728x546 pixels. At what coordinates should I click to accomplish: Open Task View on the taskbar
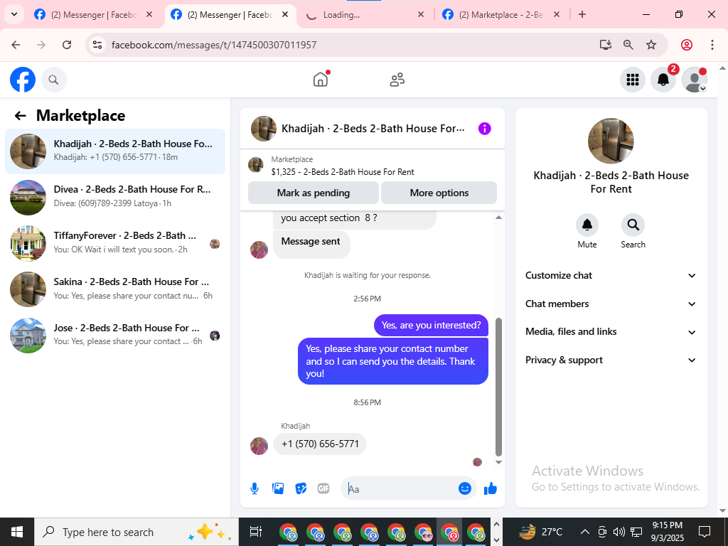point(256,532)
